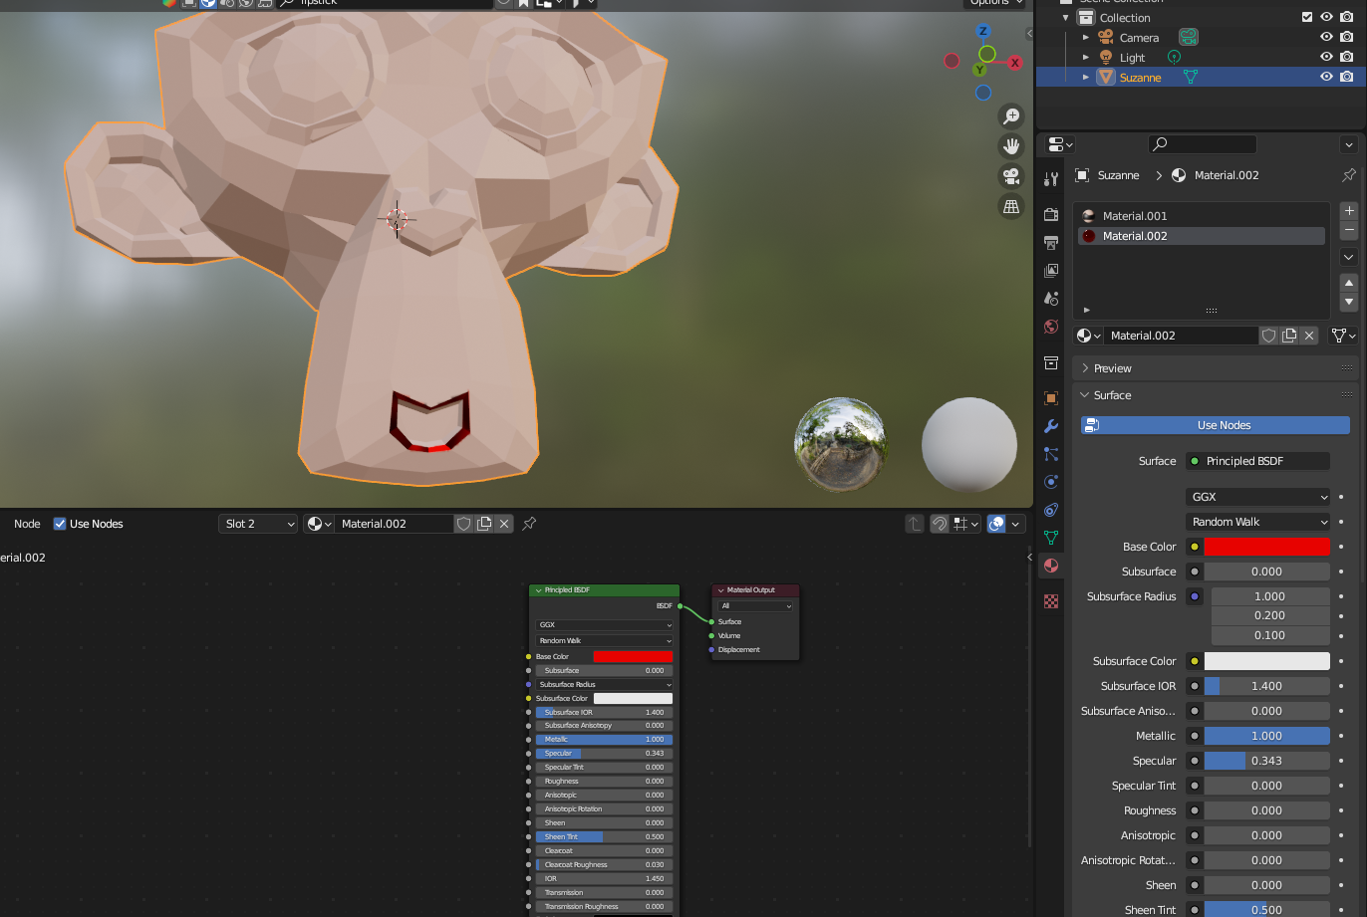
Task: Expand the Preview panel
Action: click(1086, 368)
